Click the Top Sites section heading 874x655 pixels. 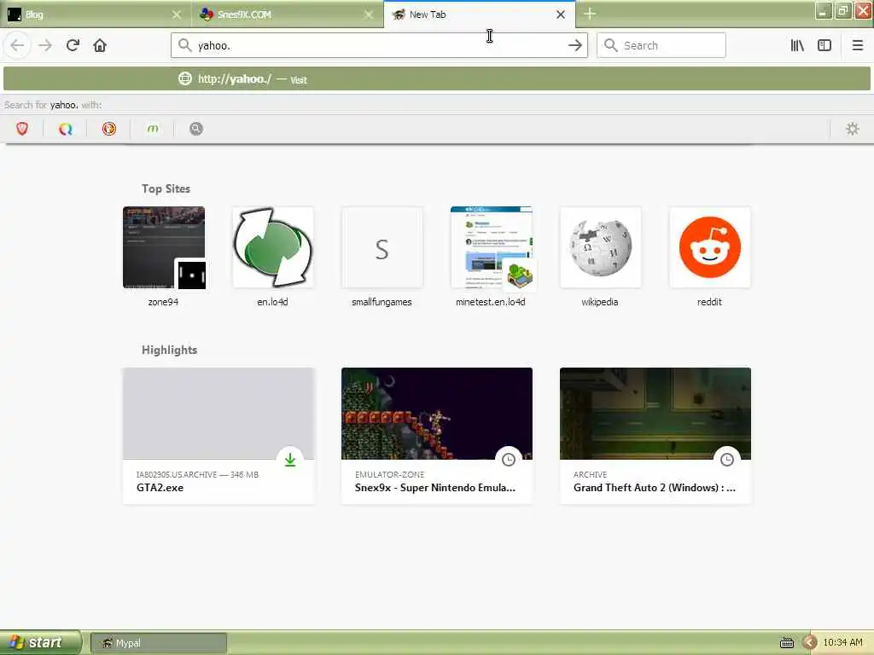[x=166, y=188]
